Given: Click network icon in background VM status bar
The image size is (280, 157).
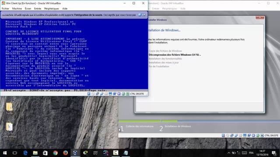Looking at the screenshot, I should (x=232, y=136).
